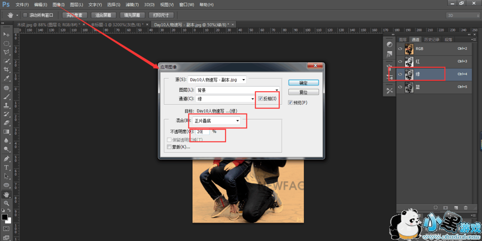Select the Quick Selection tool
The image size is (482, 241).
pyautogui.click(x=6, y=61)
